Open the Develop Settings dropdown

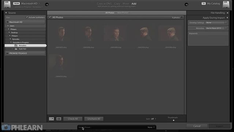coord(216,23)
